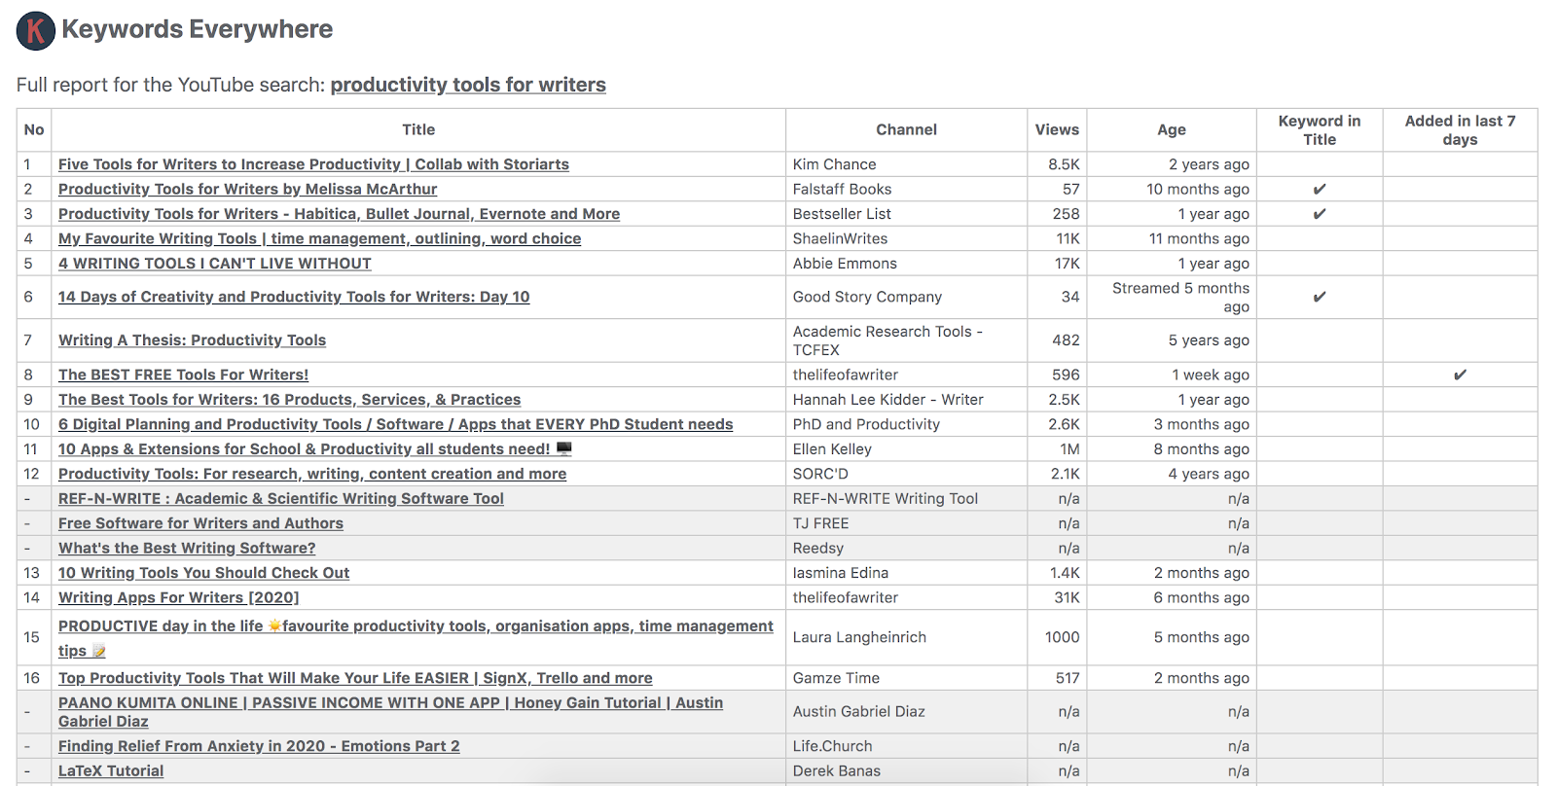Click the 'Channel' column header

(x=906, y=129)
